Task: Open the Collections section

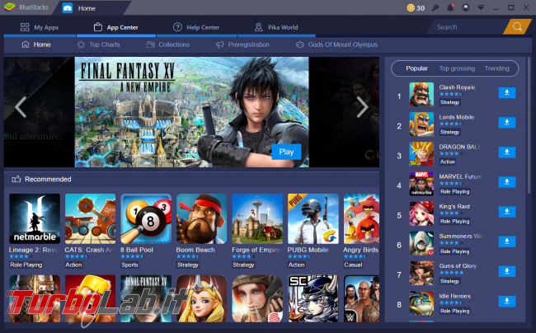Action: (168, 45)
